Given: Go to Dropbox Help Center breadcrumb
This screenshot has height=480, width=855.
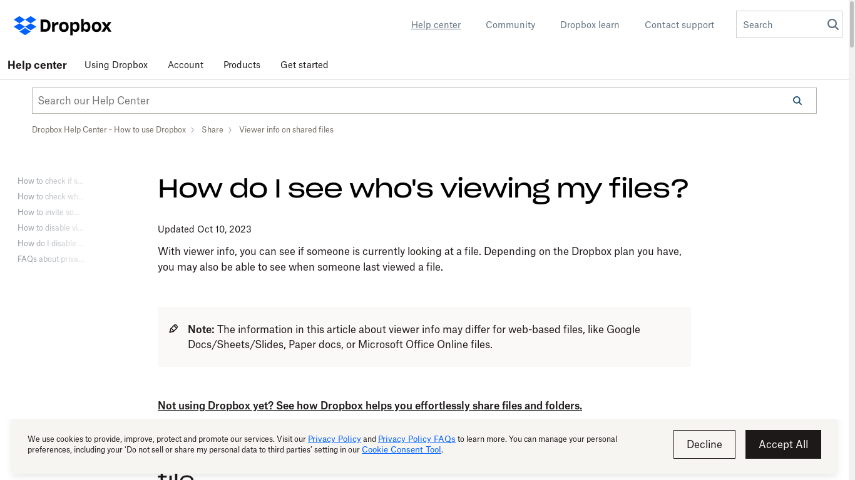Looking at the screenshot, I should pos(109,130).
